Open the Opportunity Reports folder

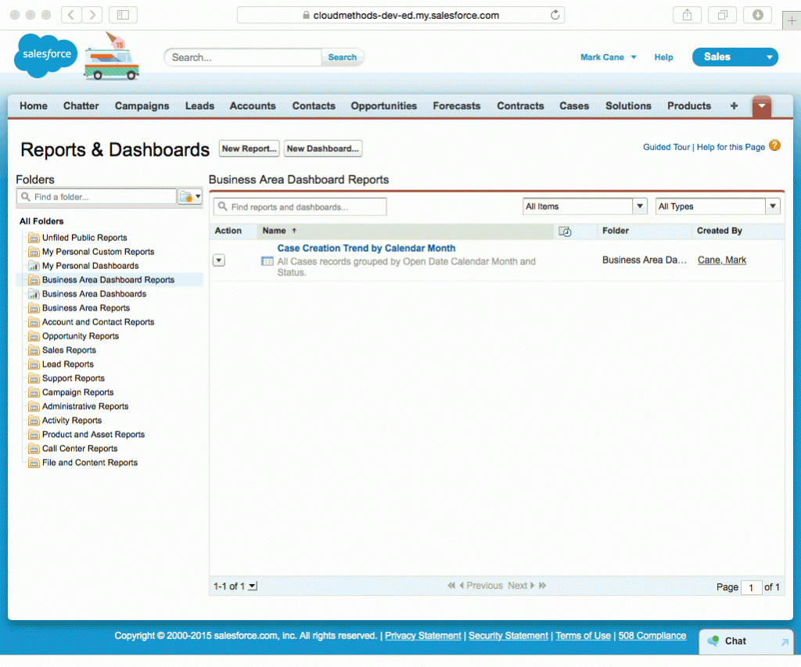[81, 336]
